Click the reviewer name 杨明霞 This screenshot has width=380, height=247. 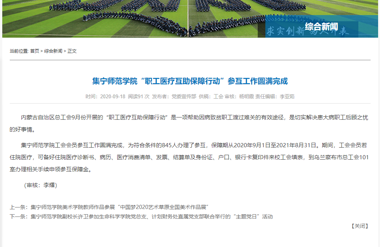(x=246, y=96)
